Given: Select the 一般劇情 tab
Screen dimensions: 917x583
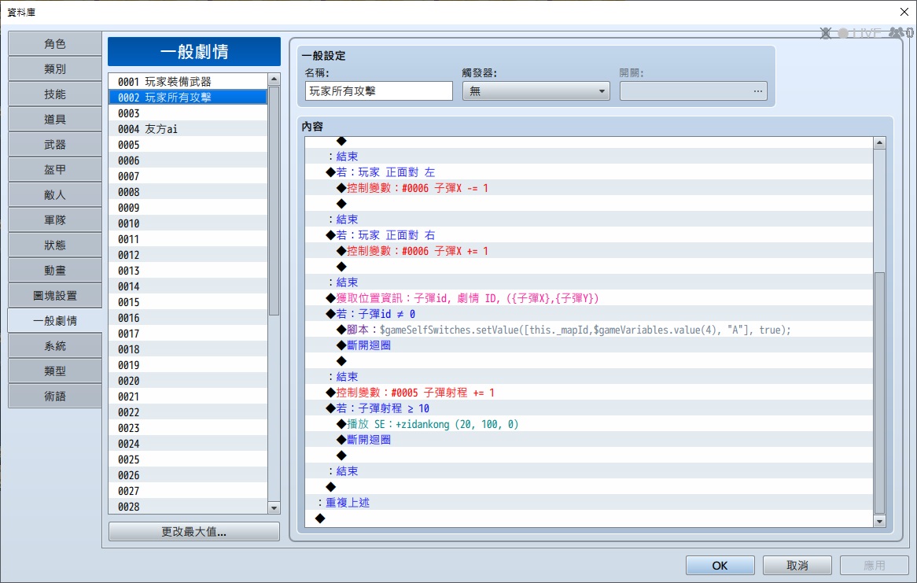Looking at the screenshot, I should [x=55, y=321].
